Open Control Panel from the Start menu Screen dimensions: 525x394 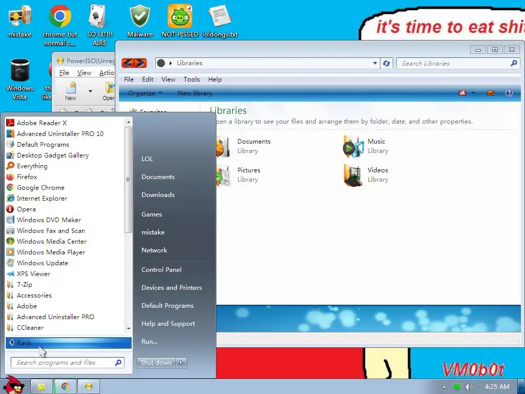(161, 269)
